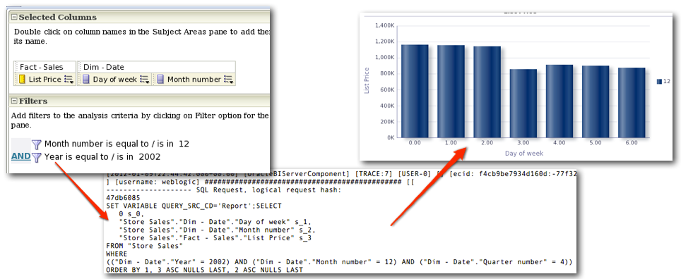Open Month number column options menu
Viewport: 681px width, 279px height.
coord(228,80)
